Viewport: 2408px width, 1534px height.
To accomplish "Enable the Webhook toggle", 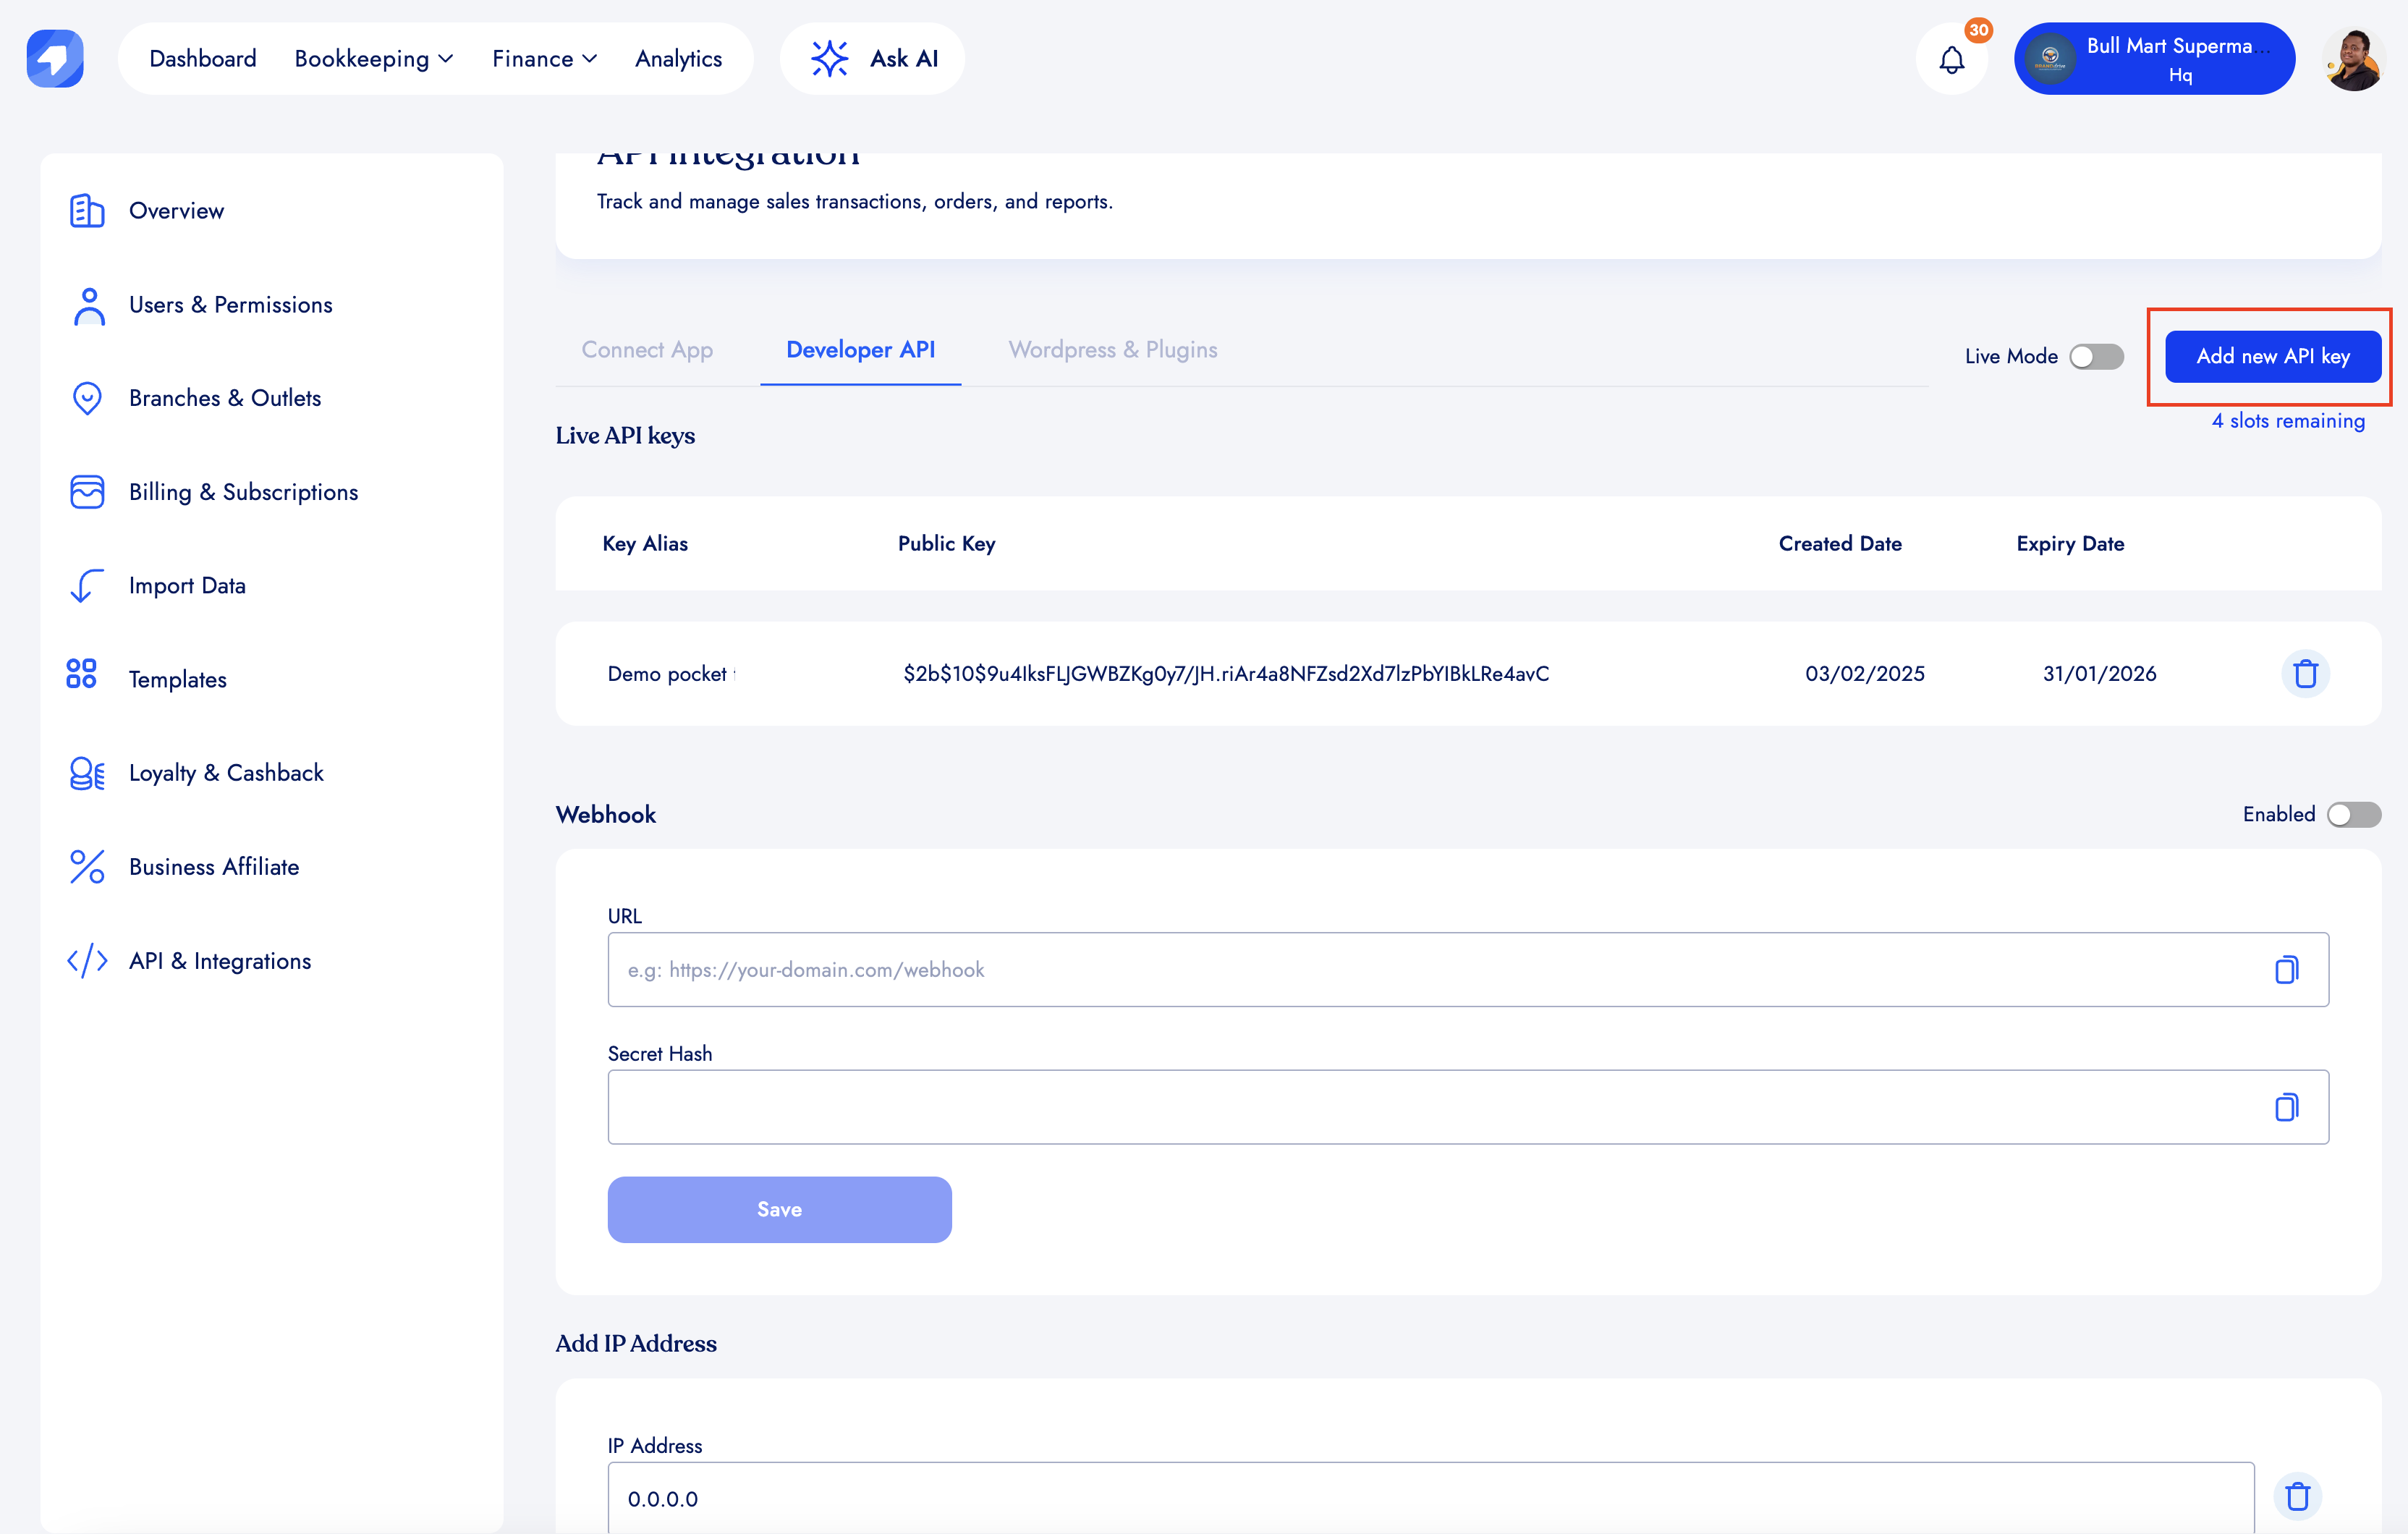I will [x=2353, y=815].
